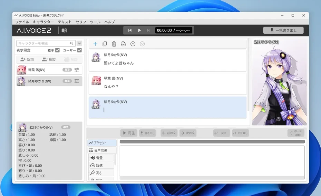Click the A.I.VOICE2 logo in the header
The width and height of the screenshot is (321, 196).
[x=34, y=30]
